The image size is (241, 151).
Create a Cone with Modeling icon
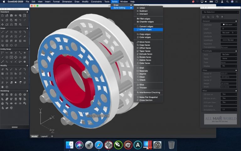tap(16, 95)
